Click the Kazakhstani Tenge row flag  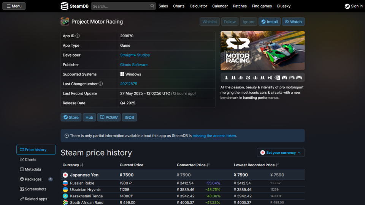(65, 196)
